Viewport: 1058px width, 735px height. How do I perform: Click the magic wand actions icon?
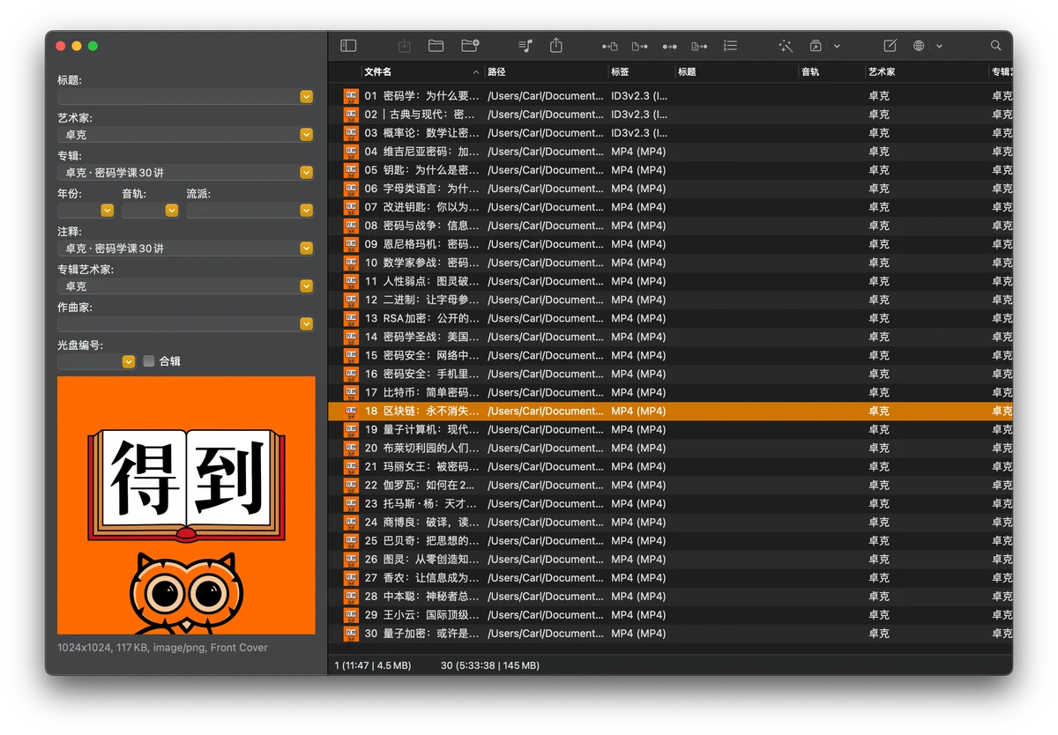coord(786,46)
